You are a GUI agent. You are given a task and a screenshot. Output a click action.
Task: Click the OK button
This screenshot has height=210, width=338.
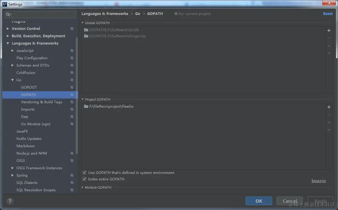(259, 201)
